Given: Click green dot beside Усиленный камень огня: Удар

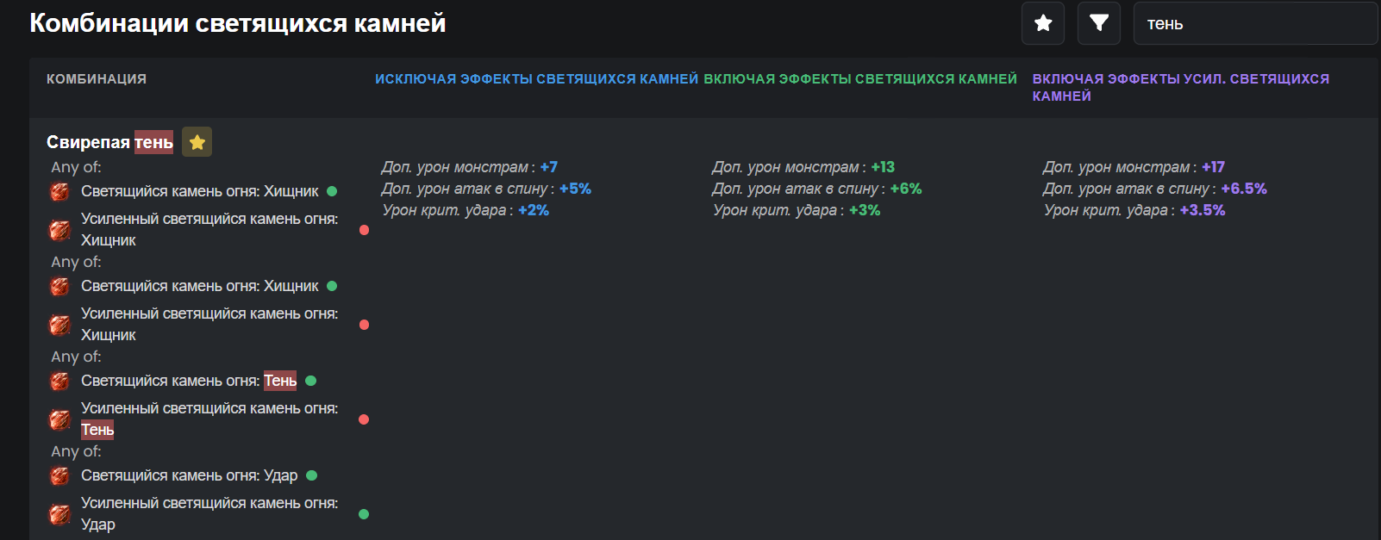Looking at the screenshot, I should pos(364,514).
